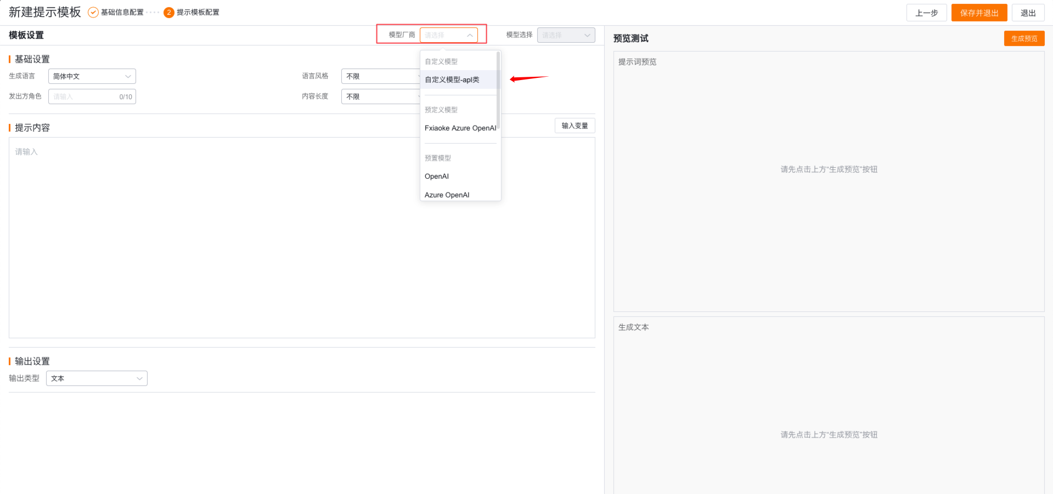Screen dimensions: 1053x494
Task: Select 自定义模型-api类 from the list
Action: (x=452, y=80)
